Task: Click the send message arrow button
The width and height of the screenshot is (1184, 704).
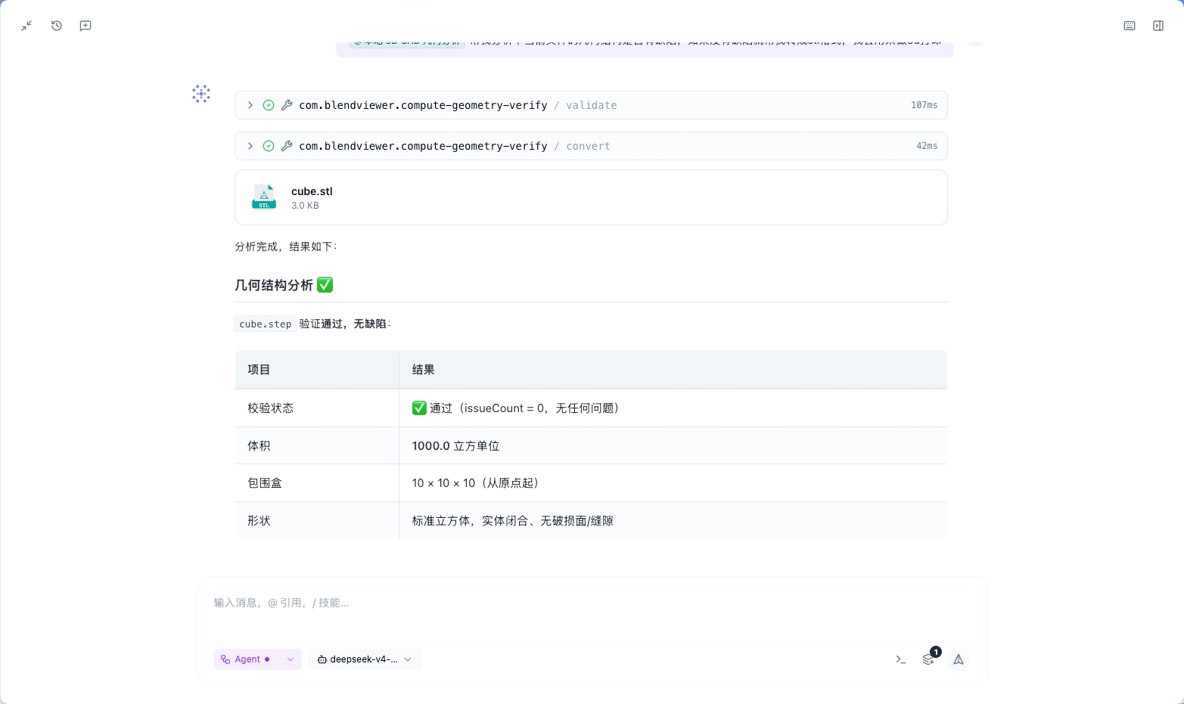Action: click(x=959, y=659)
